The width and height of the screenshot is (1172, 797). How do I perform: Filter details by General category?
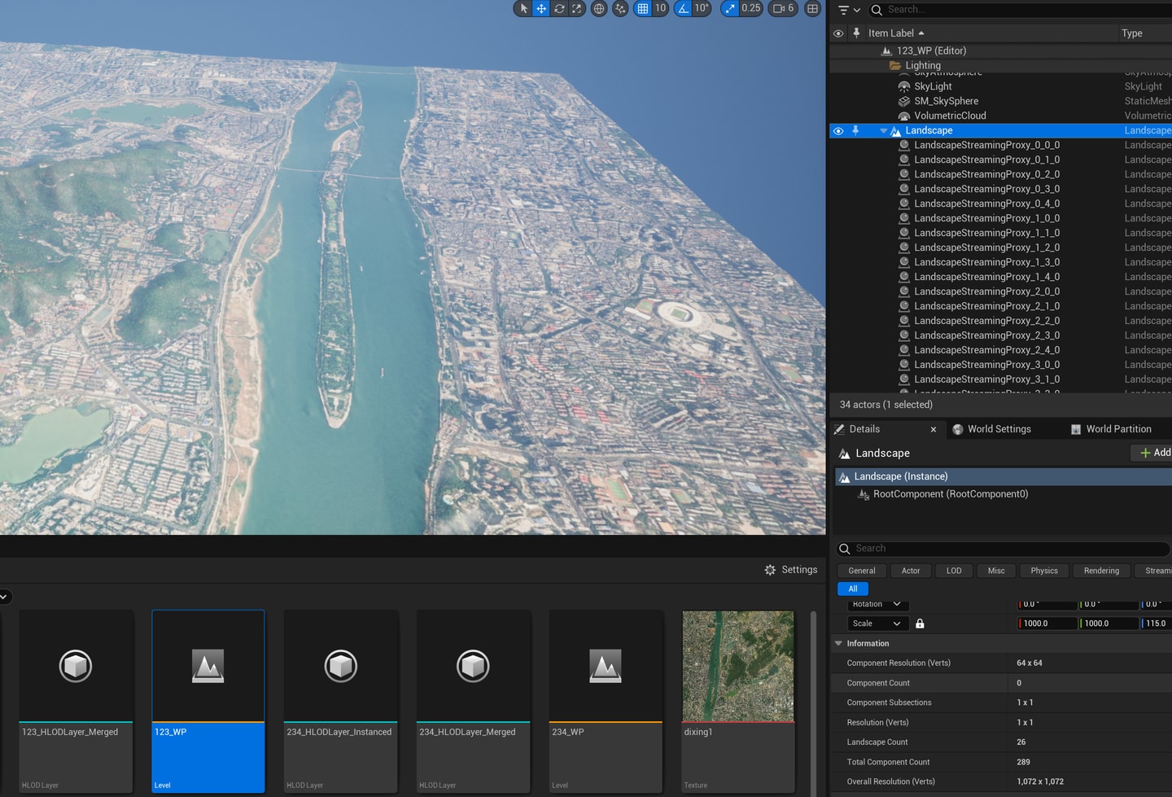click(862, 571)
